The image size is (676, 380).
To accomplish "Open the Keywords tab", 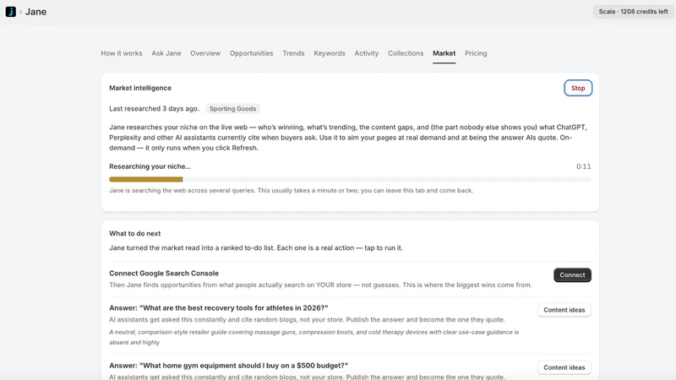I will tap(330, 53).
